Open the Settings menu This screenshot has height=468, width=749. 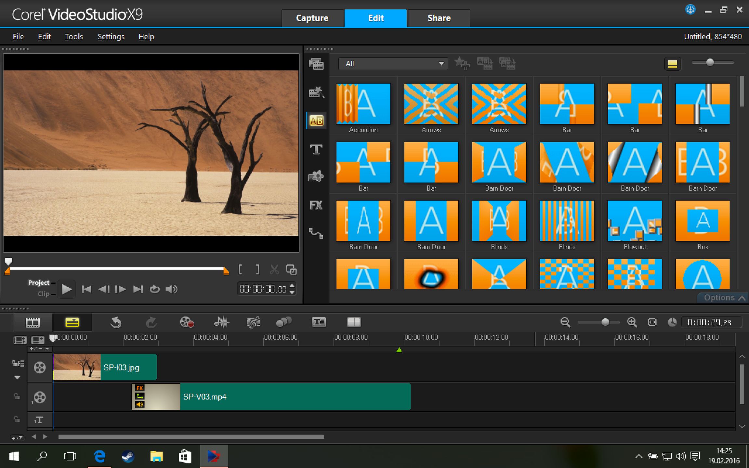click(111, 37)
